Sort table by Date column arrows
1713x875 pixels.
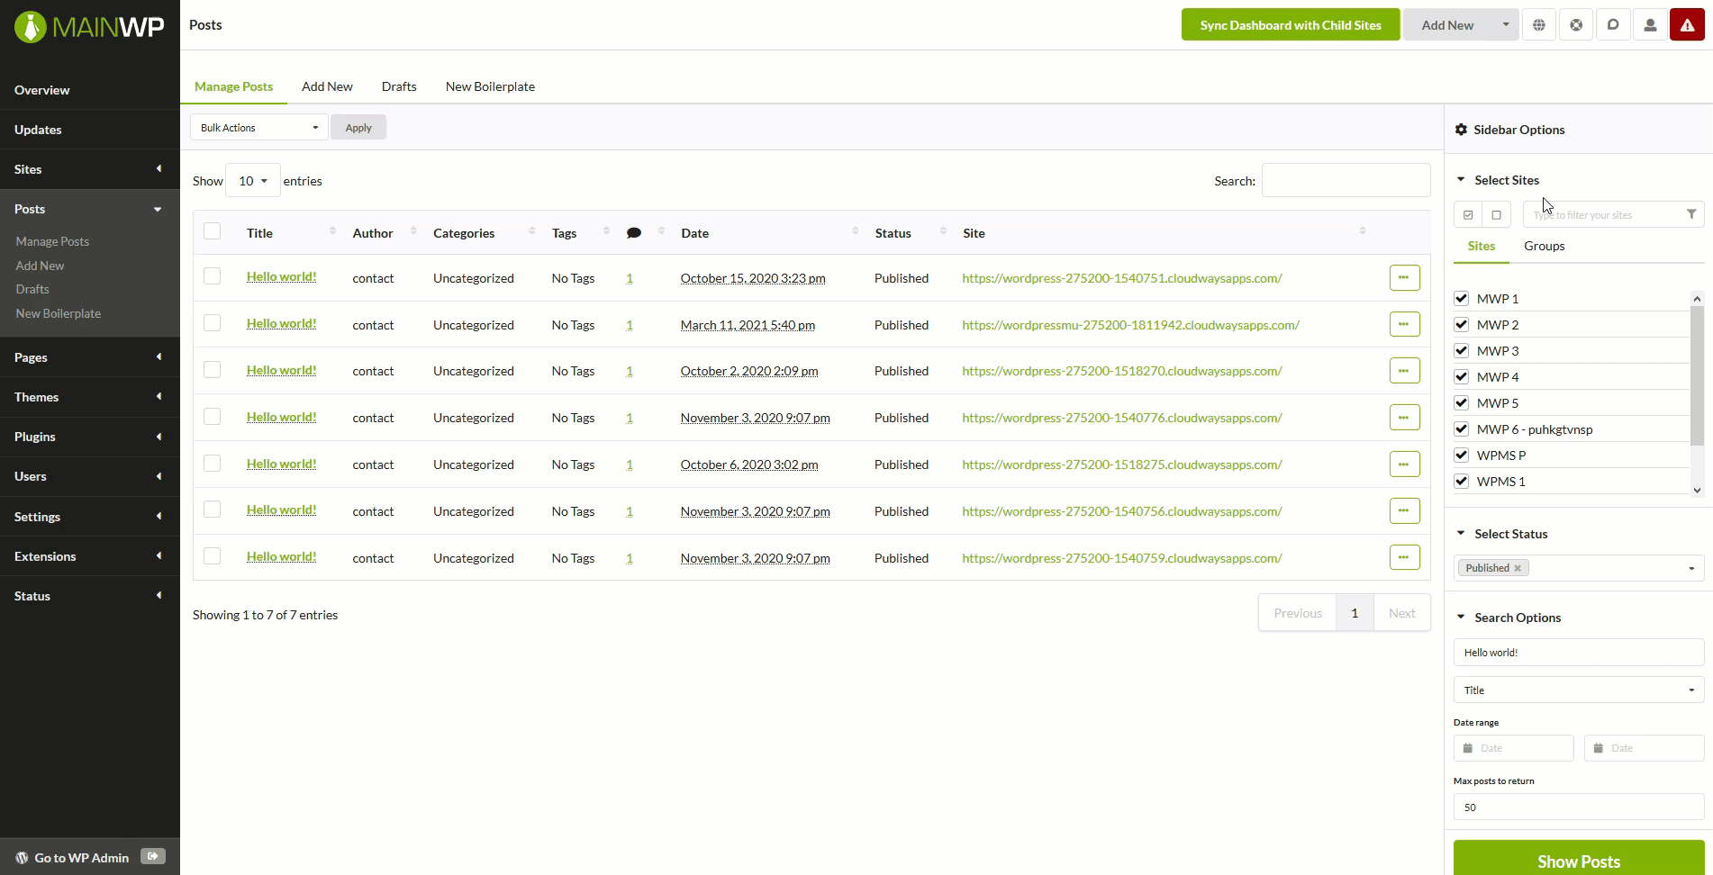click(855, 231)
